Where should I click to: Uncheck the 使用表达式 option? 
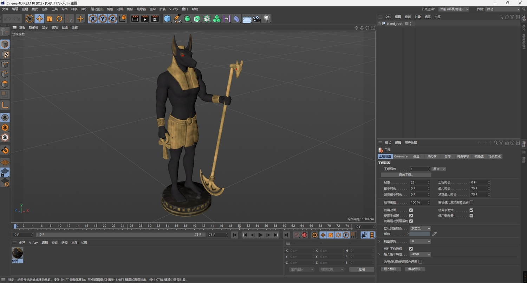click(x=471, y=210)
